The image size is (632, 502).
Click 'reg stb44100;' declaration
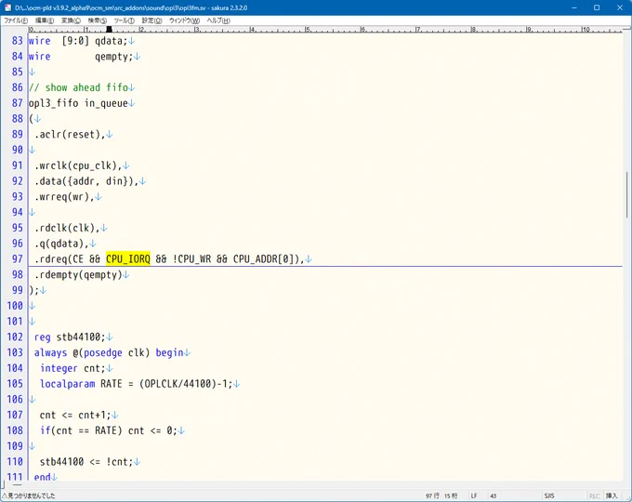coord(70,337)
